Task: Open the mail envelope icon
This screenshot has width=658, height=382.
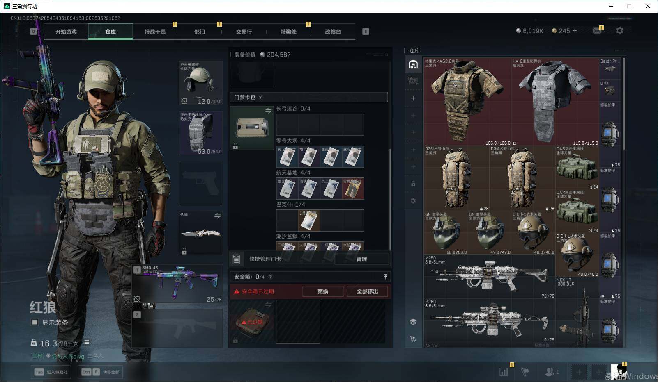Action: tap(597, 31)
